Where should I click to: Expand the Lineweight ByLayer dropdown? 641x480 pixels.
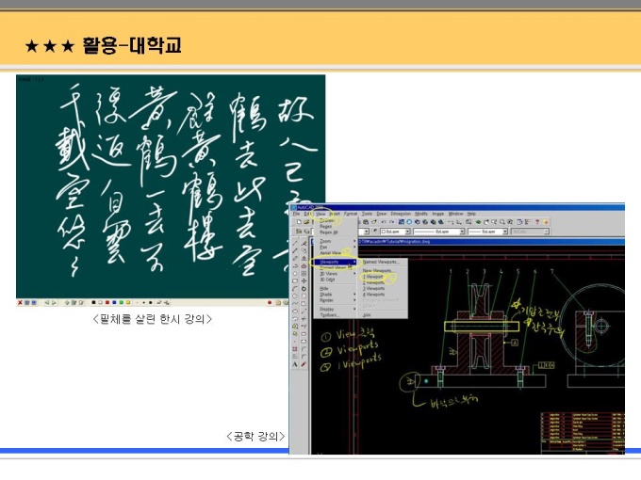487,232
